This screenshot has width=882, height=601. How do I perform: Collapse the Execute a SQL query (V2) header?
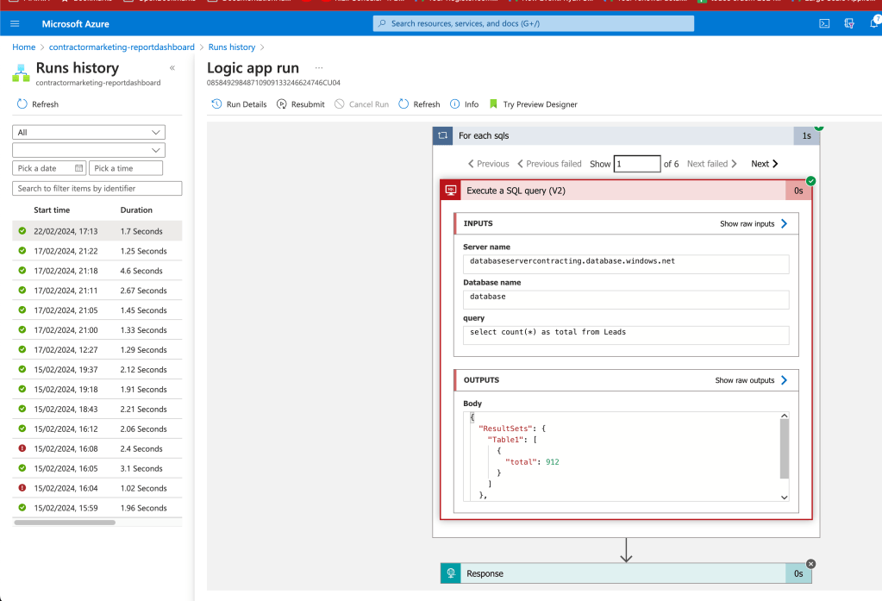pyautogui.click(x=625, y=191)
